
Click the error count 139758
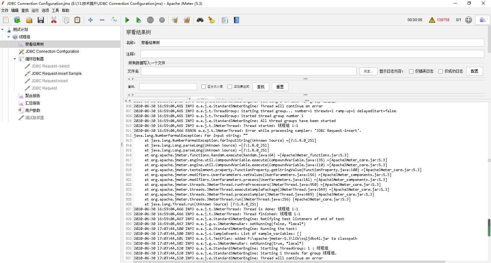coord(443,20)
